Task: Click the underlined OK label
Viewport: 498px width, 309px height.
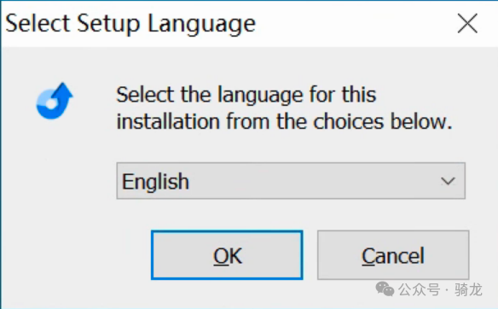Action: (228, 256)
